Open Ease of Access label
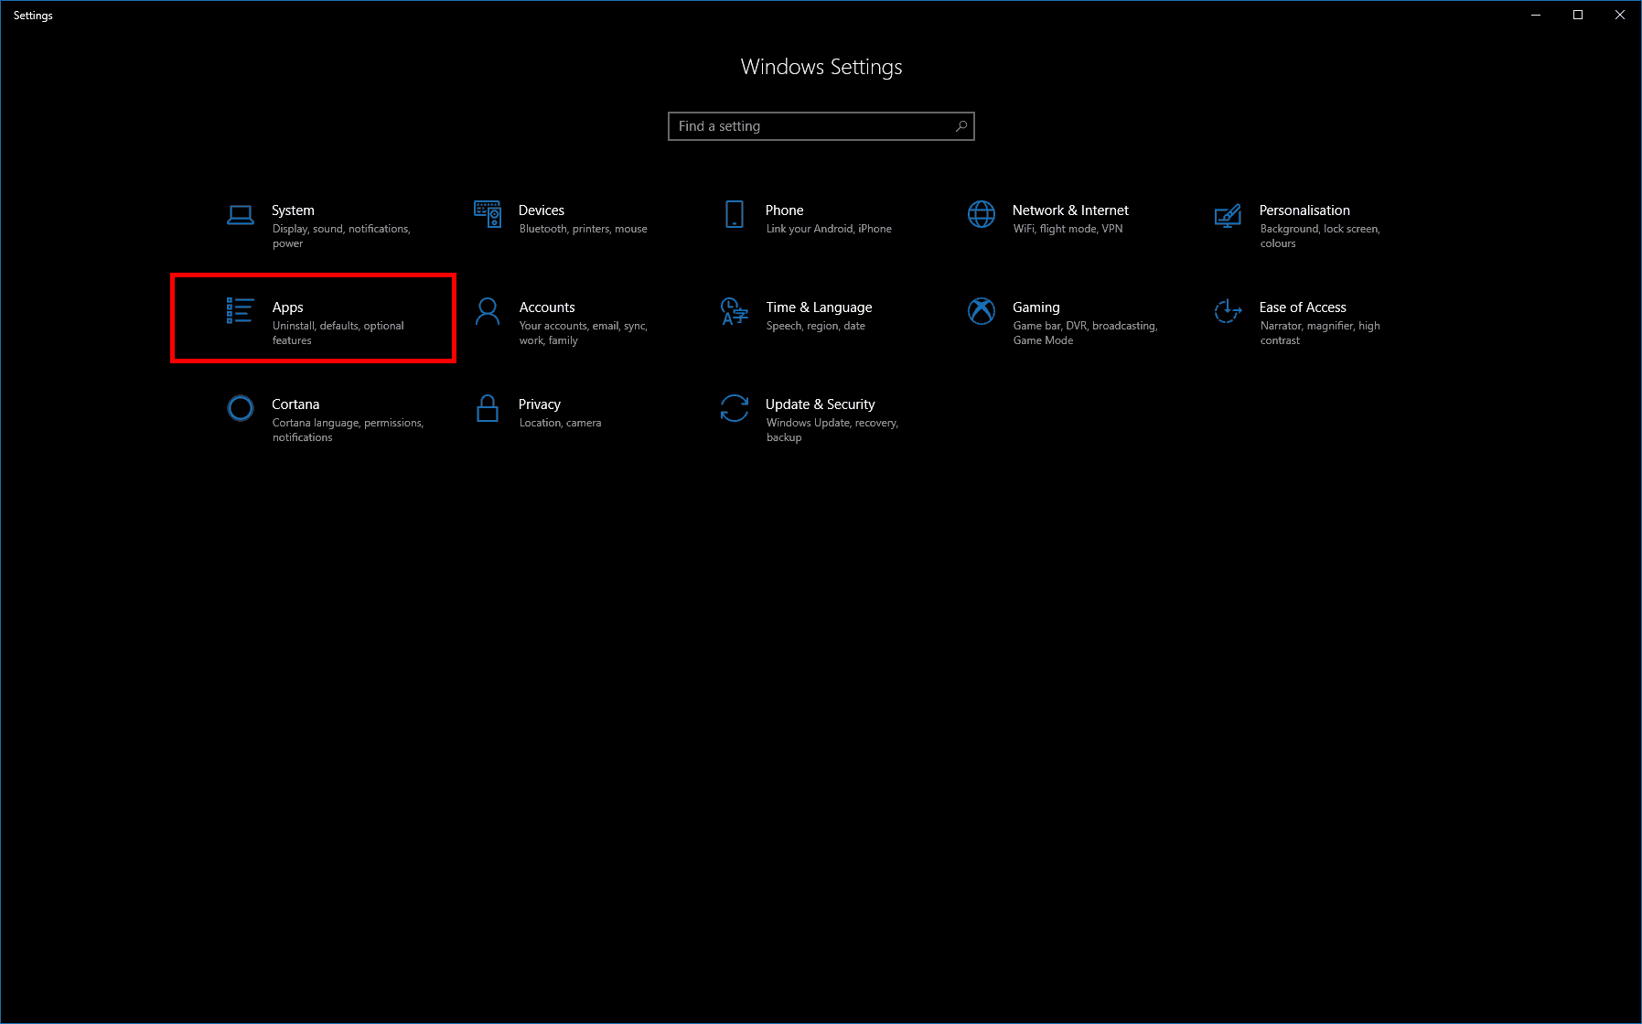Screen dimensions: 1642x1024 (x=1303, y=307)
